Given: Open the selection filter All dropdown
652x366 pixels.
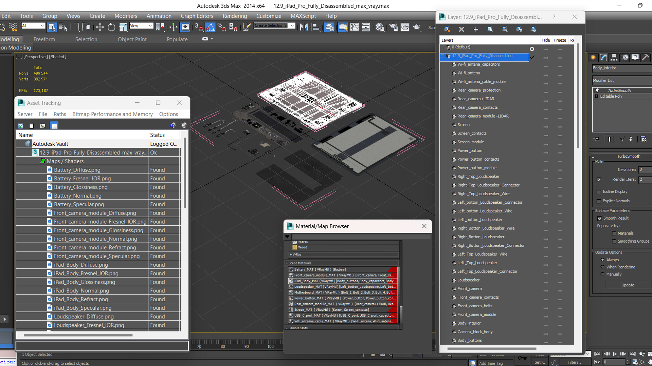Looking at the screenshot, I should tap(33, 26).
